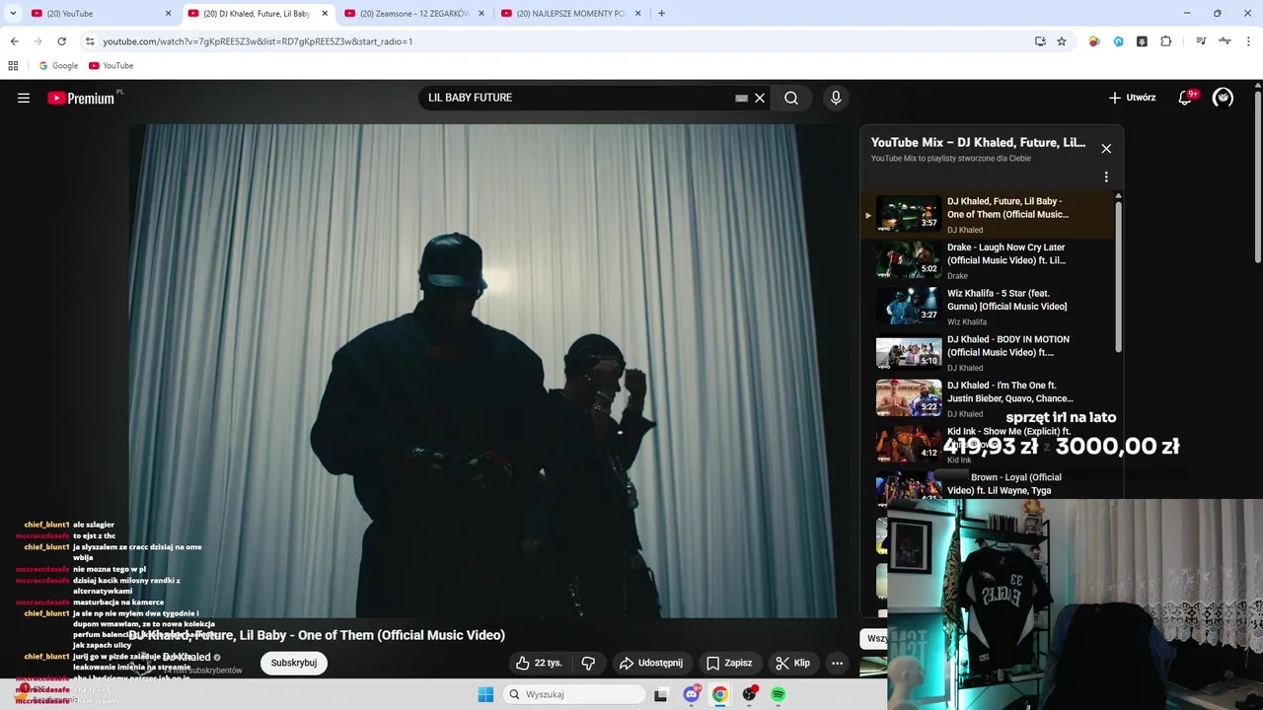Open the apps grid in bookmarks bar
1263x710 pixels.
point(13,66)
